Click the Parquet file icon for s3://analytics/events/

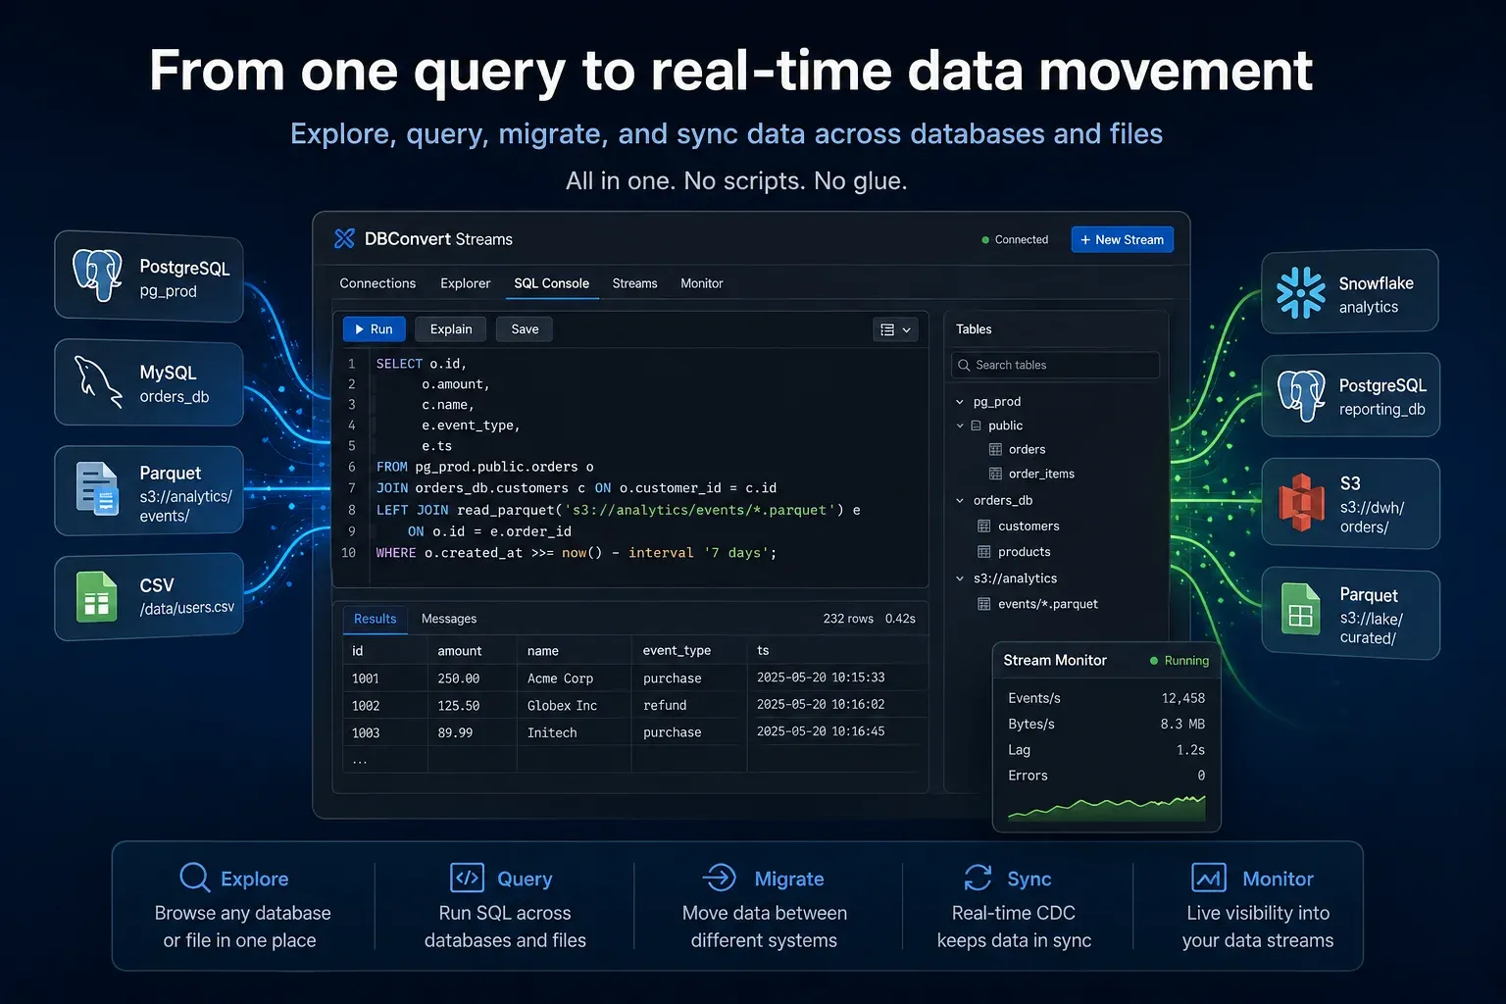[x=97, y=488]
